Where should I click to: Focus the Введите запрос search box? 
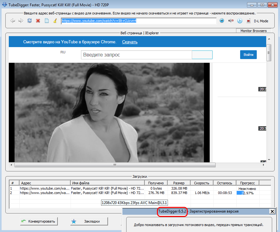[x=137, y=55]
